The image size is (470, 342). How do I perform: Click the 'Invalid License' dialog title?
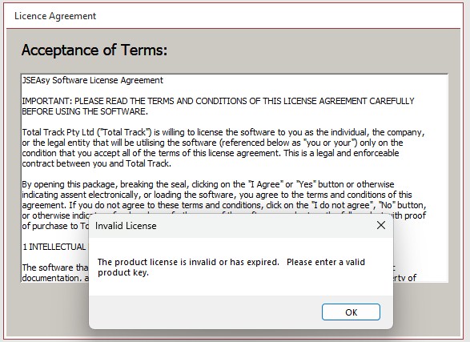coord(126,226)
